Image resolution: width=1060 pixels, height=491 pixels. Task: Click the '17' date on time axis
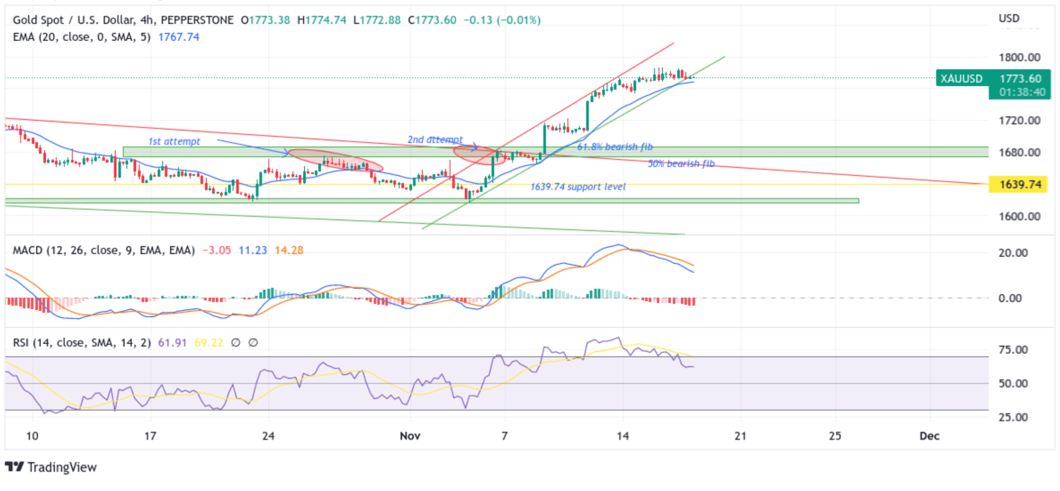pyautogui.click(x=150, y=436)
